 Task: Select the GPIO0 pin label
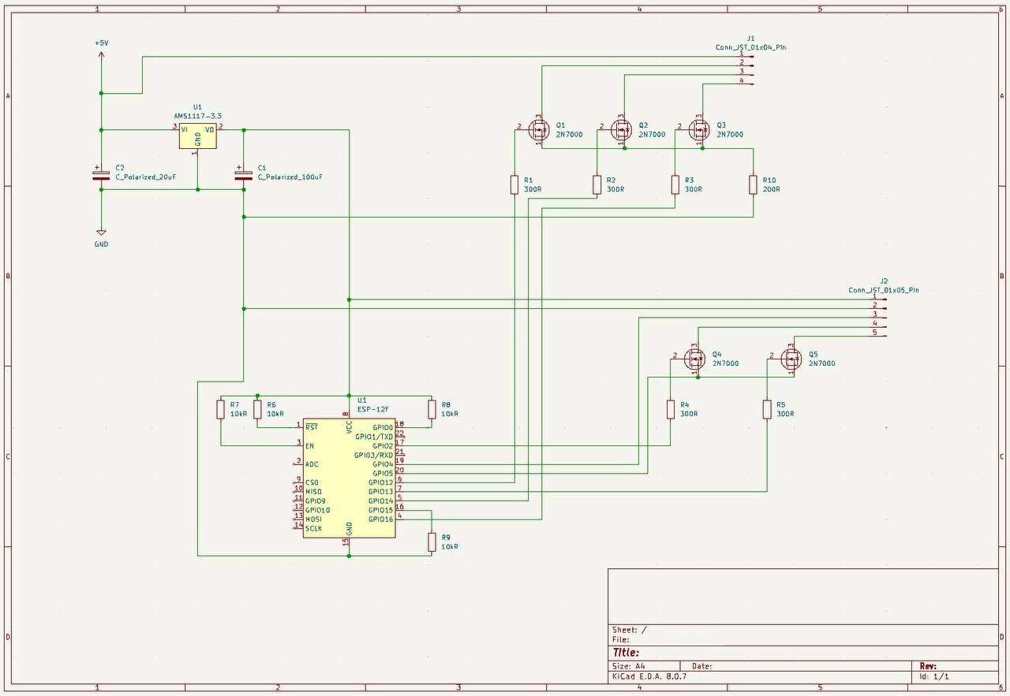[383, 427]
